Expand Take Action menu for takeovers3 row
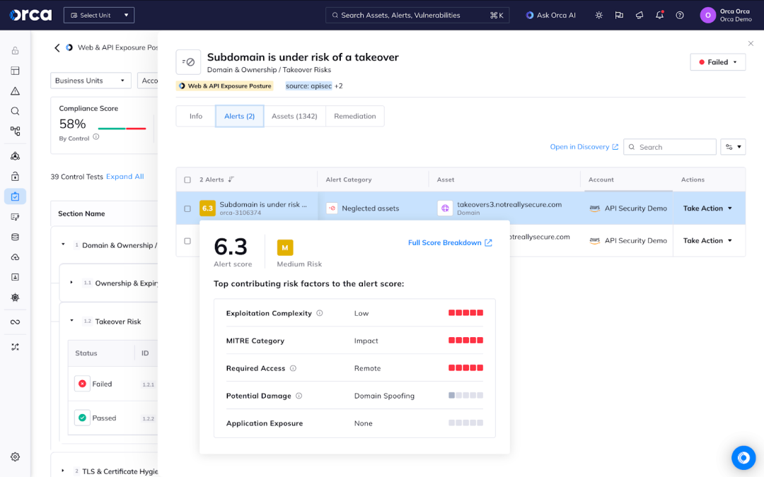 707,208
